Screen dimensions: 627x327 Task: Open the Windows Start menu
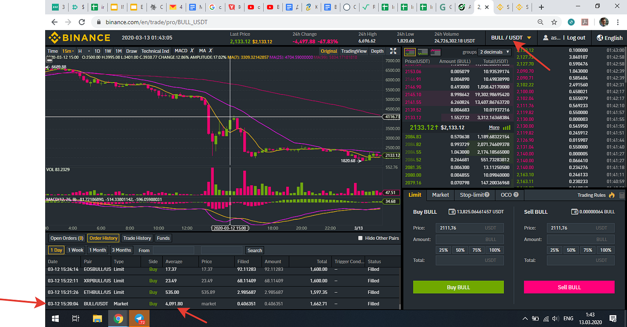tap(55, 318)
